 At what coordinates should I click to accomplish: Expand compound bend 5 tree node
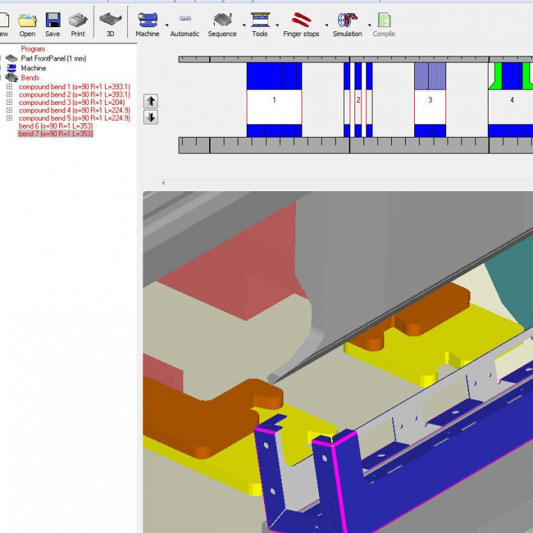[10, 118]
